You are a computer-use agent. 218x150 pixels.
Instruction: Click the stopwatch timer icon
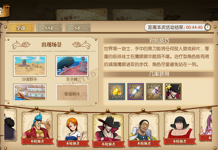coord(208,27)
